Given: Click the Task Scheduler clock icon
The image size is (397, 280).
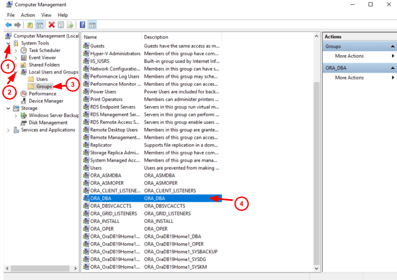Looking at the screenshot, I should click(24, 50).
